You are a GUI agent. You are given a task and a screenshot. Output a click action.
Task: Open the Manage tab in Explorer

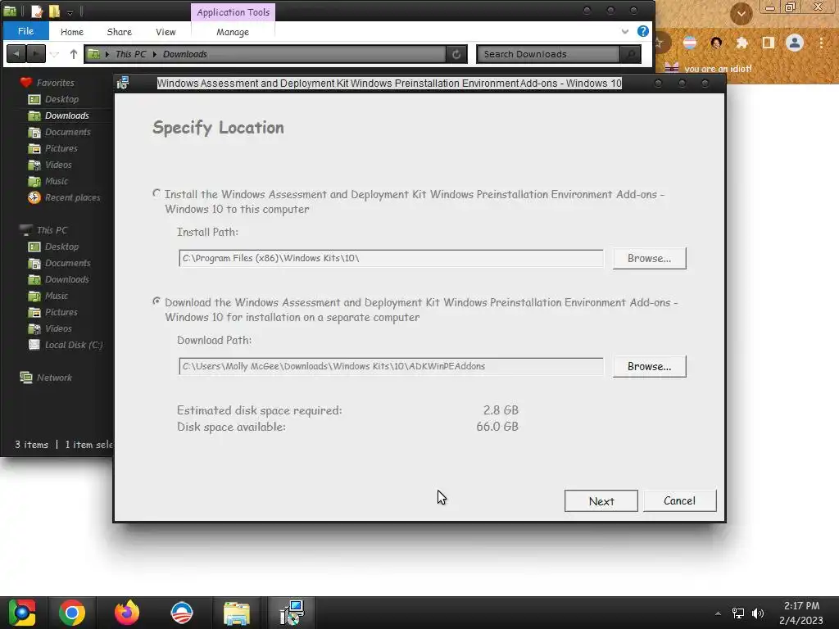(233, 32)
